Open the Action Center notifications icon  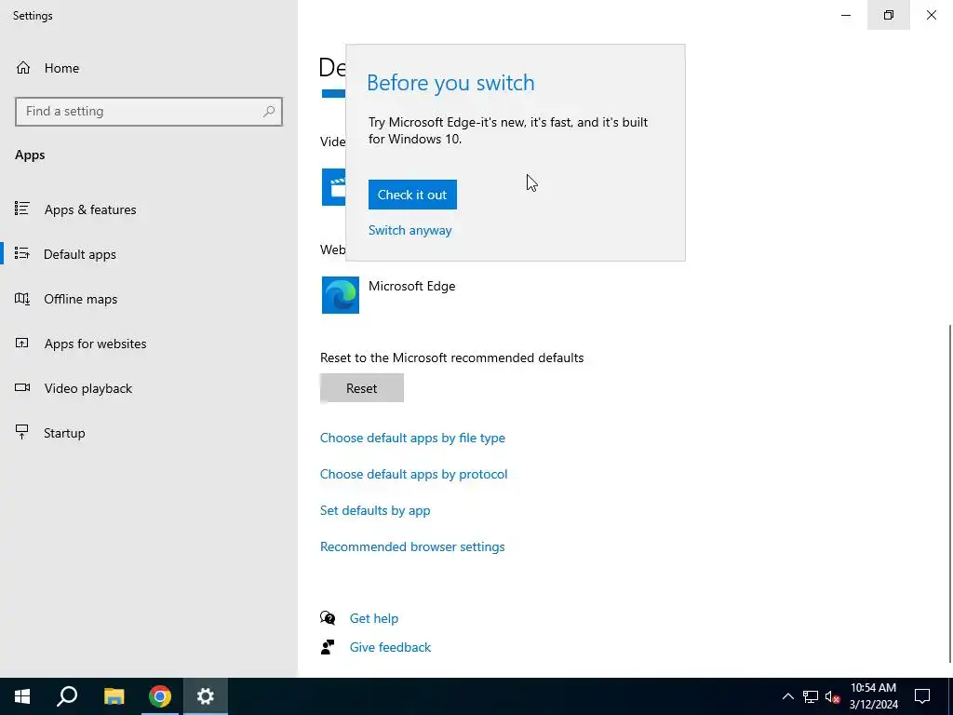(922, 696)
